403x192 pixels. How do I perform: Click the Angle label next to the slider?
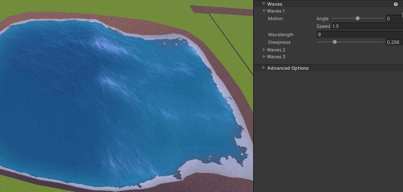pos(322,19)
